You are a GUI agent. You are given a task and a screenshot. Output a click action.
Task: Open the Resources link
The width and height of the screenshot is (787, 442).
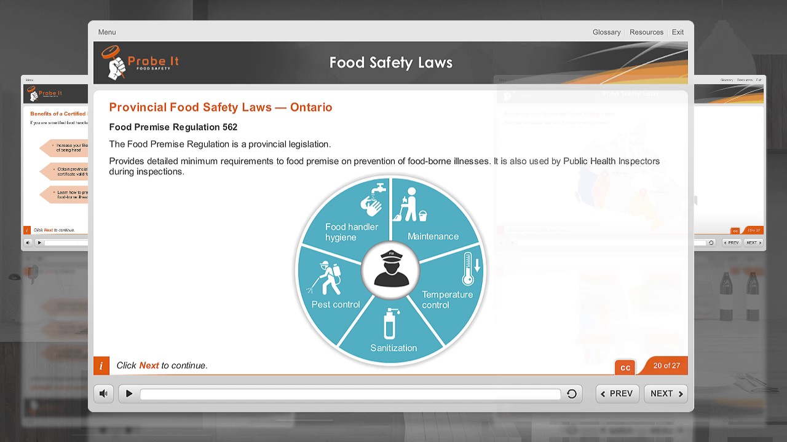(646, 32)
